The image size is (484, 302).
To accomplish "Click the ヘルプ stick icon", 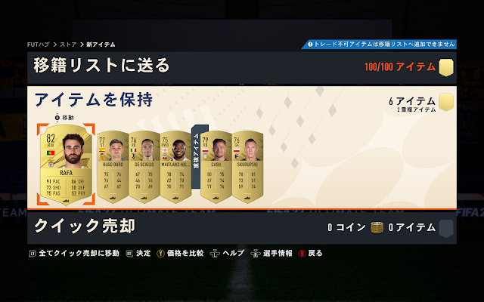I will point(215,254).
